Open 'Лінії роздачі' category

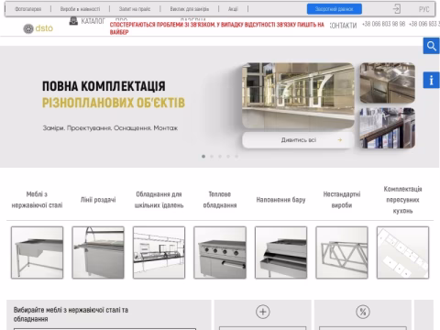[98, 200]
